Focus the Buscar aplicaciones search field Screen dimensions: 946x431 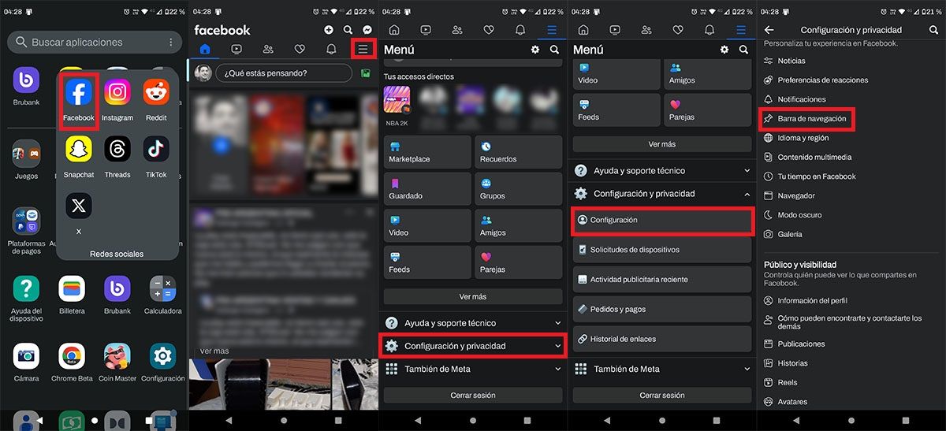pos(95,42)
